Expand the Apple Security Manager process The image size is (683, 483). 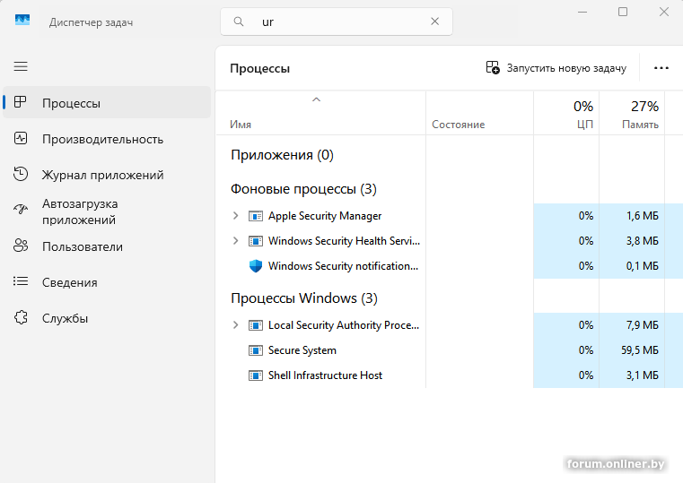(x=236, y=216)
